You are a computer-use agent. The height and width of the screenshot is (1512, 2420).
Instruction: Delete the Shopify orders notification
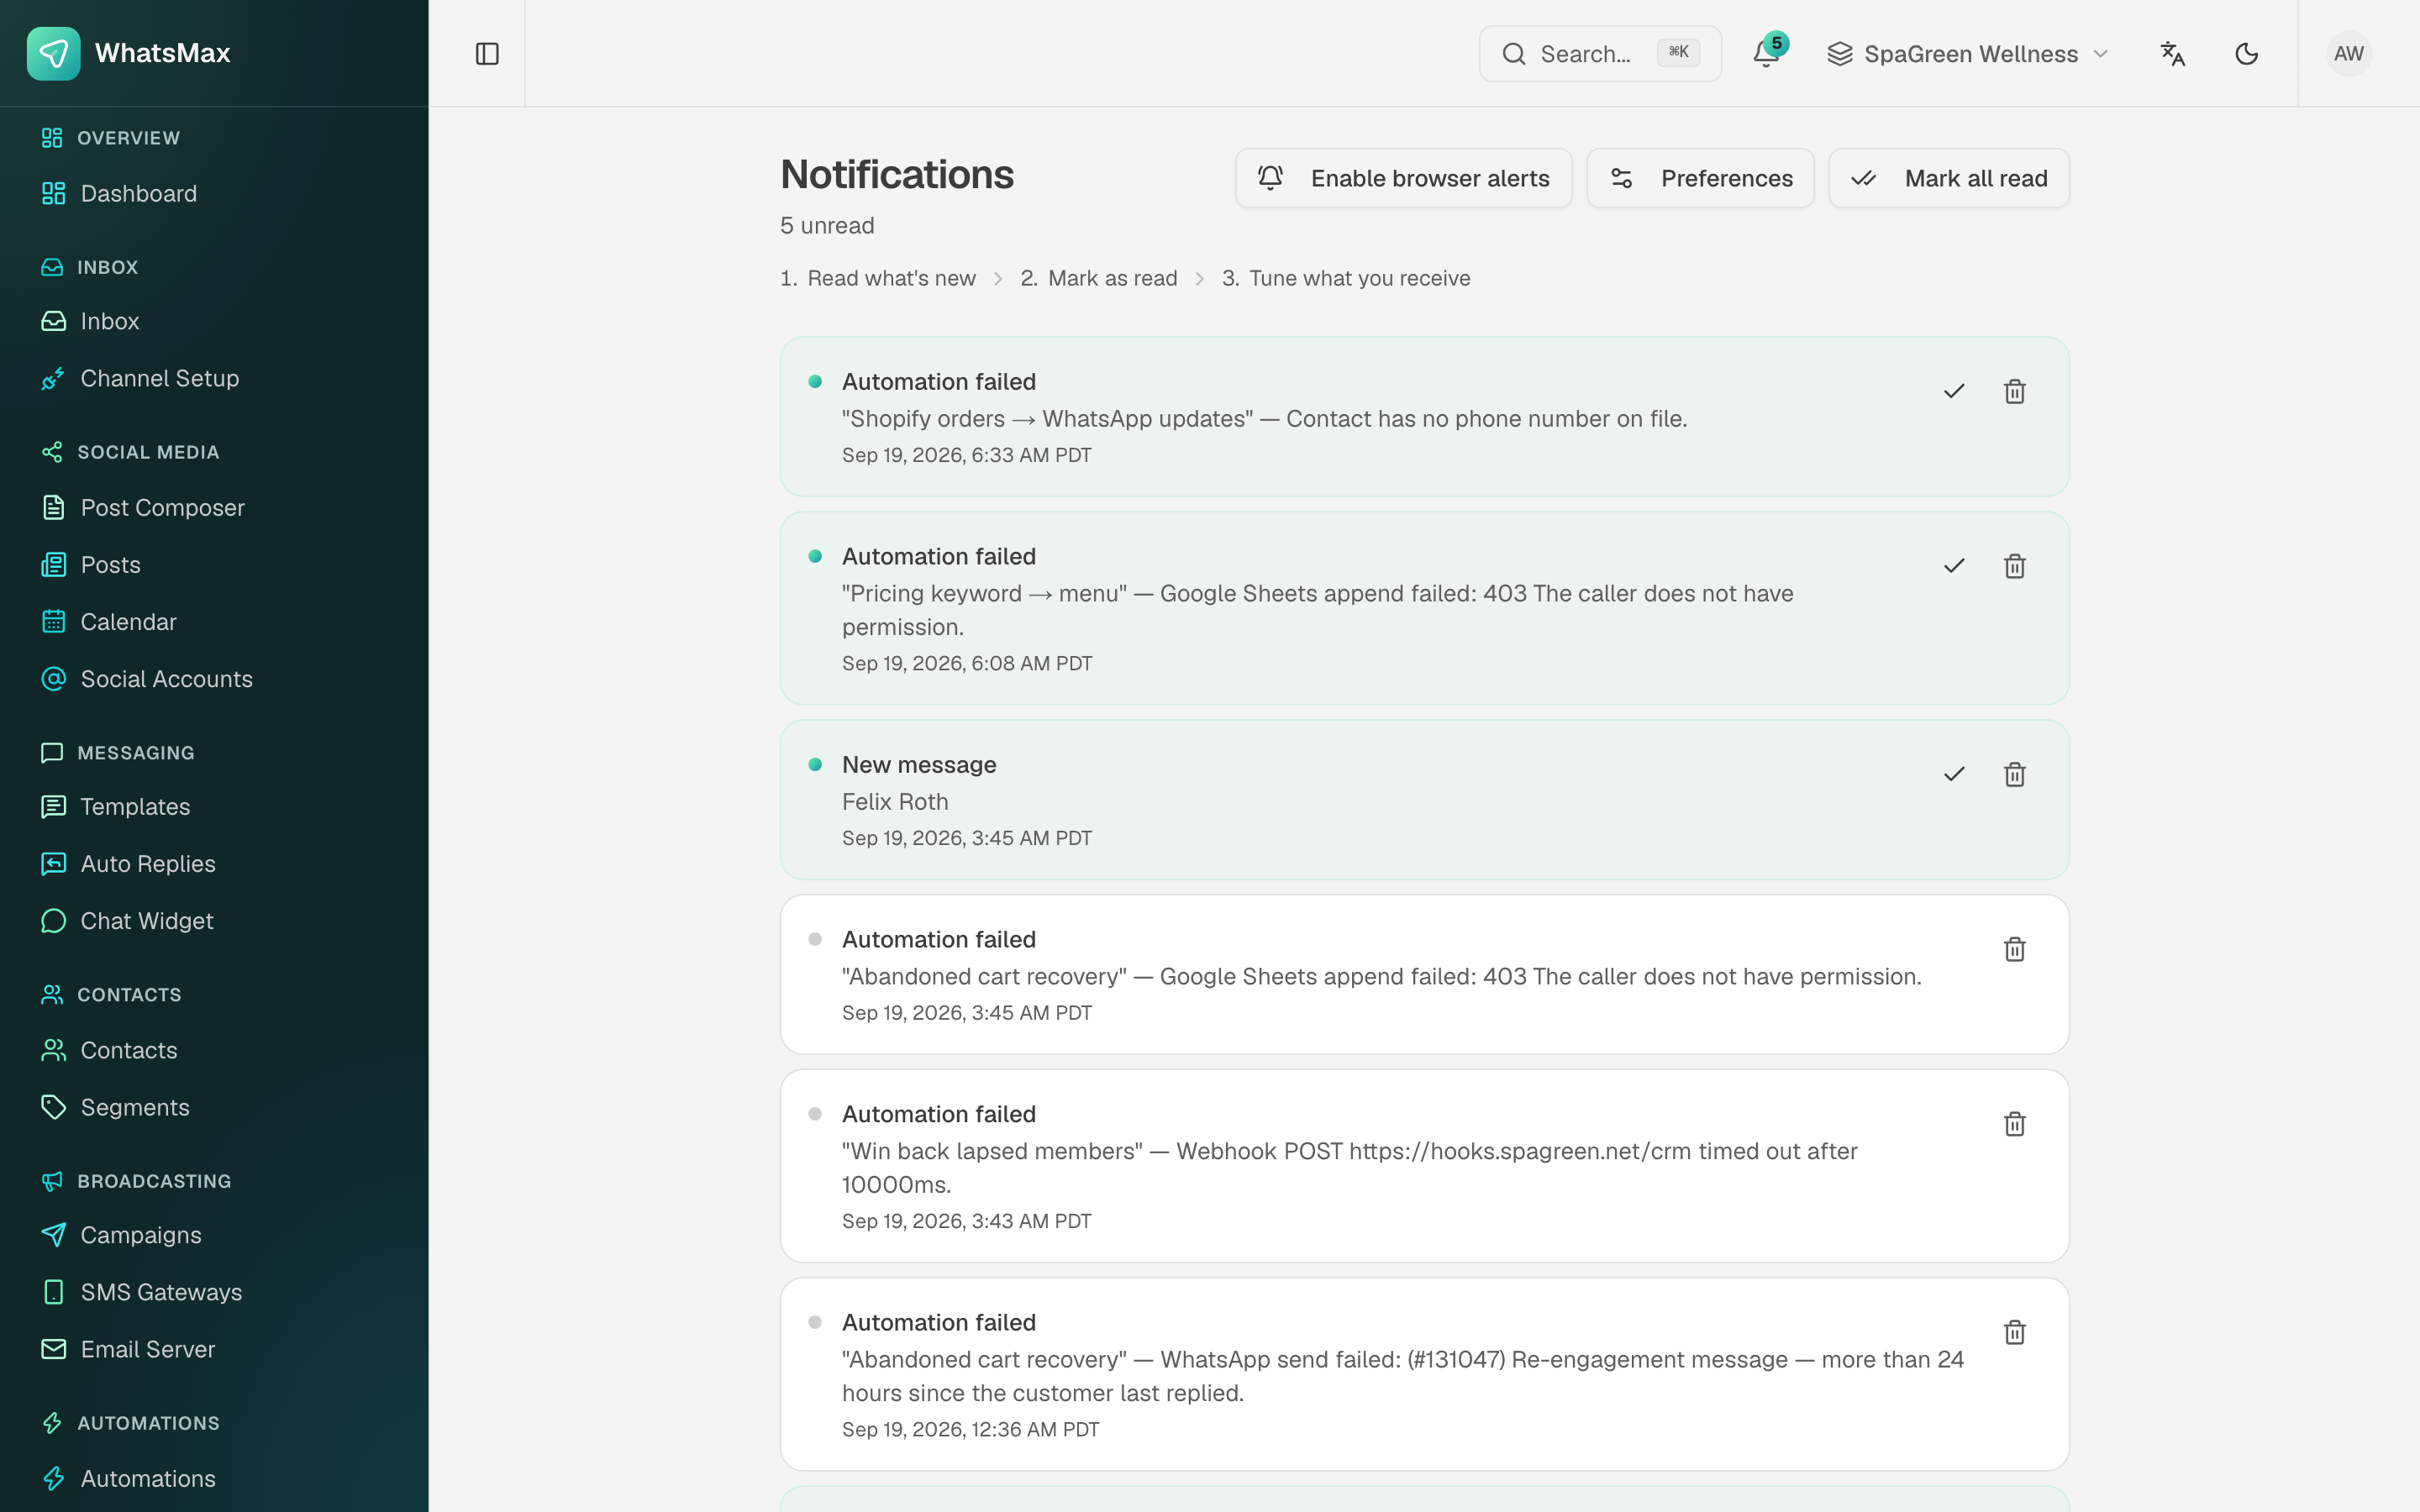point(2014,391)
